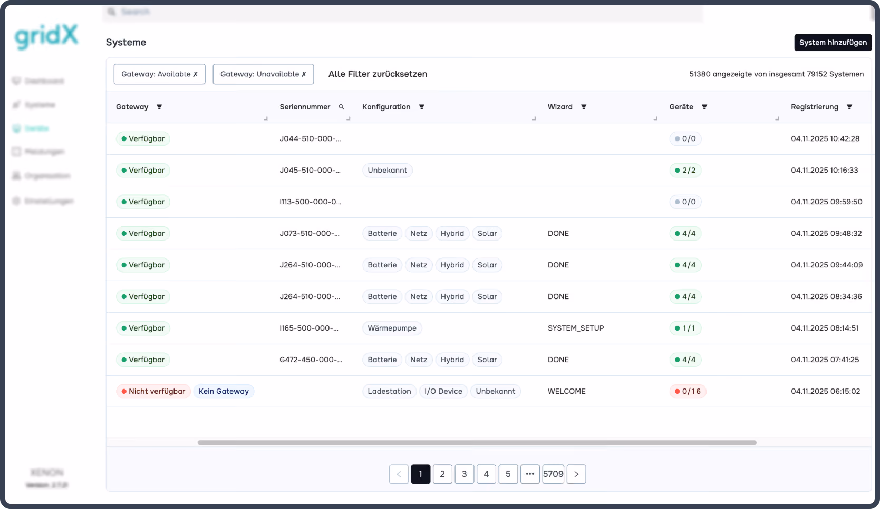The image size is (880, 509).
Task: Remove the Gateway: Unavailable filter chip
Action: tap(304, 74)
